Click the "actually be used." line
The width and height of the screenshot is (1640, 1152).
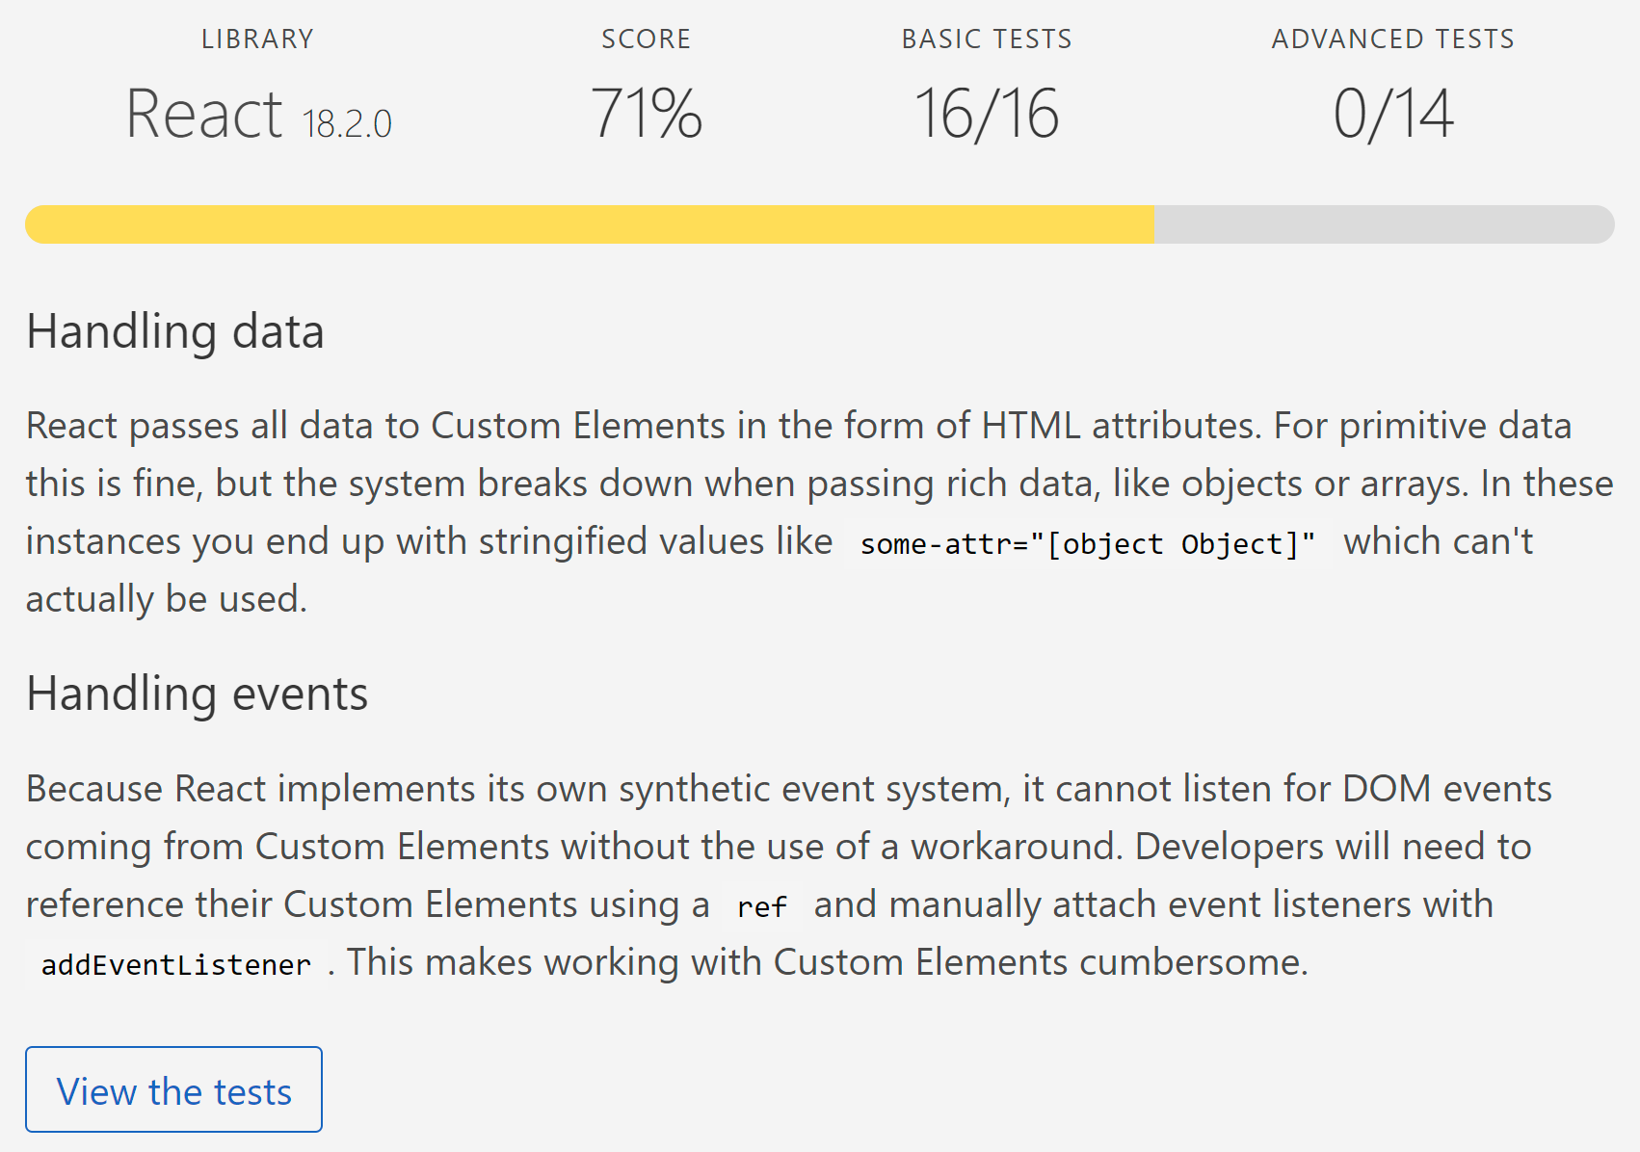[x=167, y=599]
